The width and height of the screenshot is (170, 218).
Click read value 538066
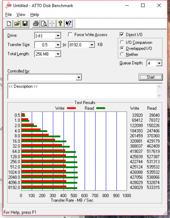click(x=153, y=177)
